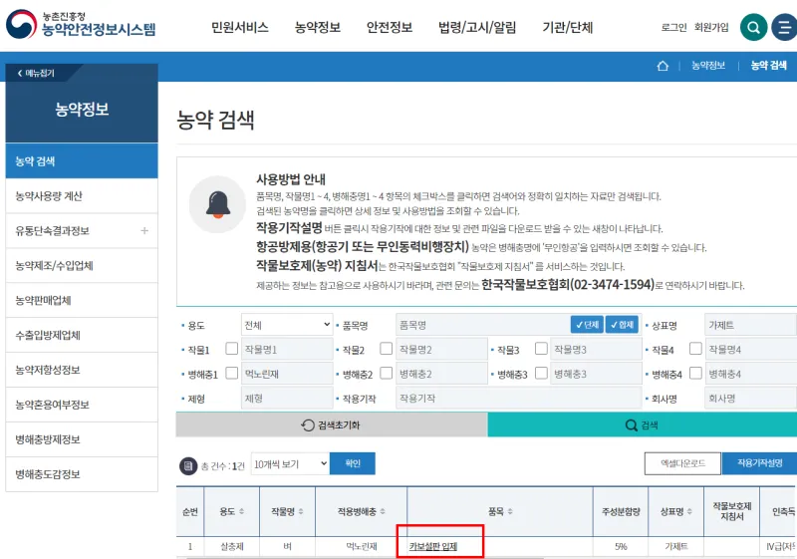
Task: Sort results by 품목 column header
Action: [499, 511]
